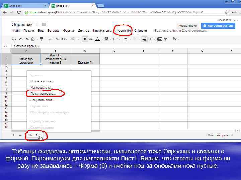This screenshot has width=241, height=180.
Task: Format as percent (%) icon
Action: pos(57,39)
